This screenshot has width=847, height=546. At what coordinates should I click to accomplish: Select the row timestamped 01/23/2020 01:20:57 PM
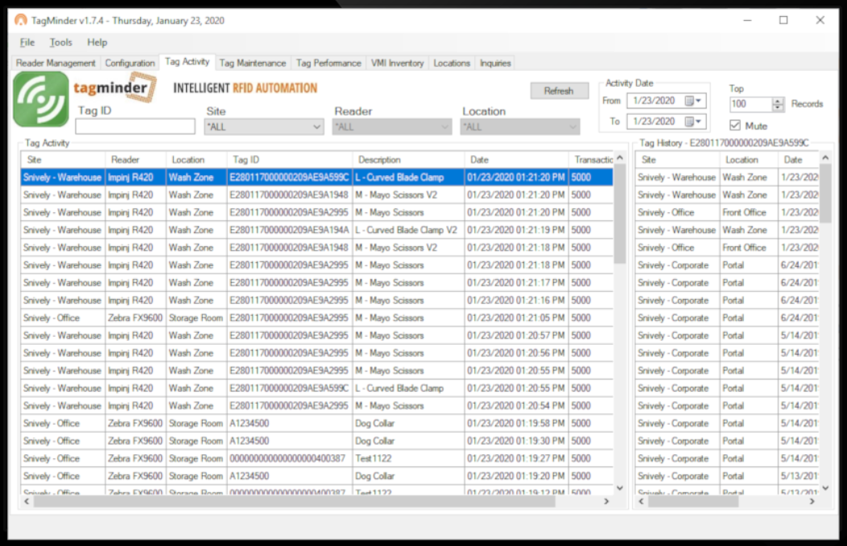click(317, 335)
